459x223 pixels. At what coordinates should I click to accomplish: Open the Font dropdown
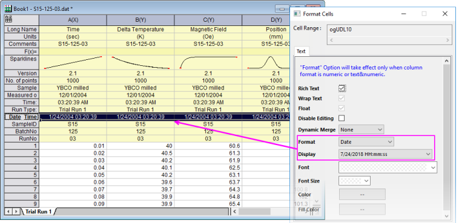pos(388,167)
